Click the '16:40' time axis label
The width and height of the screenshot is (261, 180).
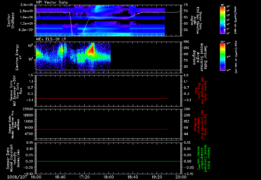[x=60, y=177]
